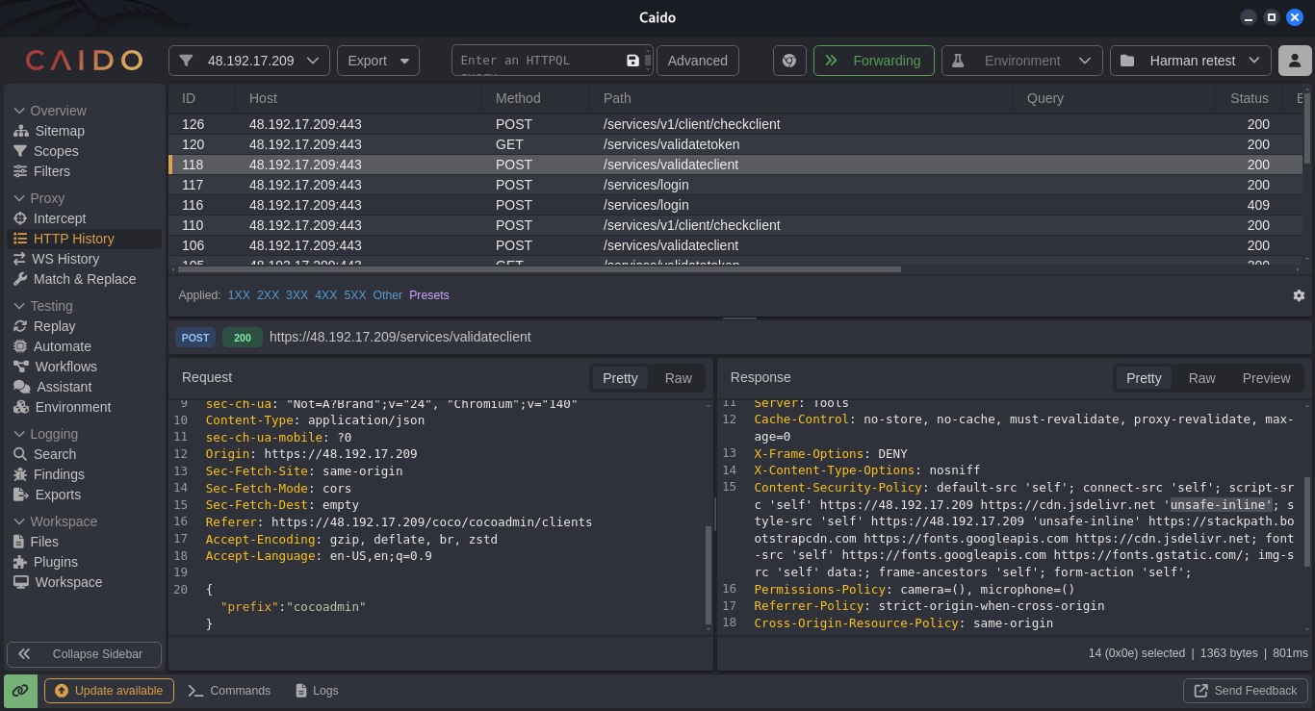Toggle the Forwarding intercept button
This screenshot has width=1315, height=711.
coord(873,61)
